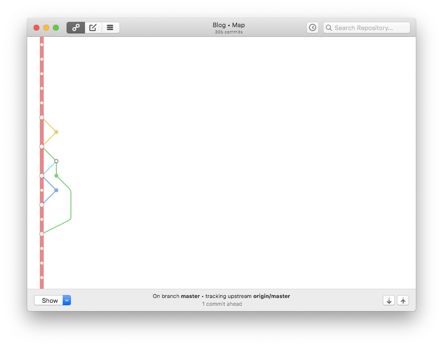Select the yellow branch commit node
The width and height of the screenshot is (443, 347).
pyautogui.click(x=56, y=132)
